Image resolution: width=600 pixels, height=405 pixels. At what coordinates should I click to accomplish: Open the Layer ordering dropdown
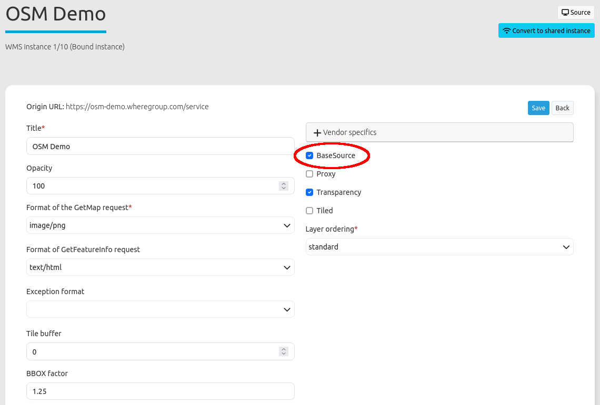[x=439, y=247]
